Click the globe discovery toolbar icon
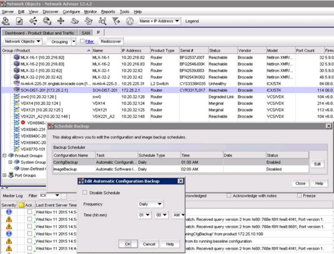 (47, 21)
